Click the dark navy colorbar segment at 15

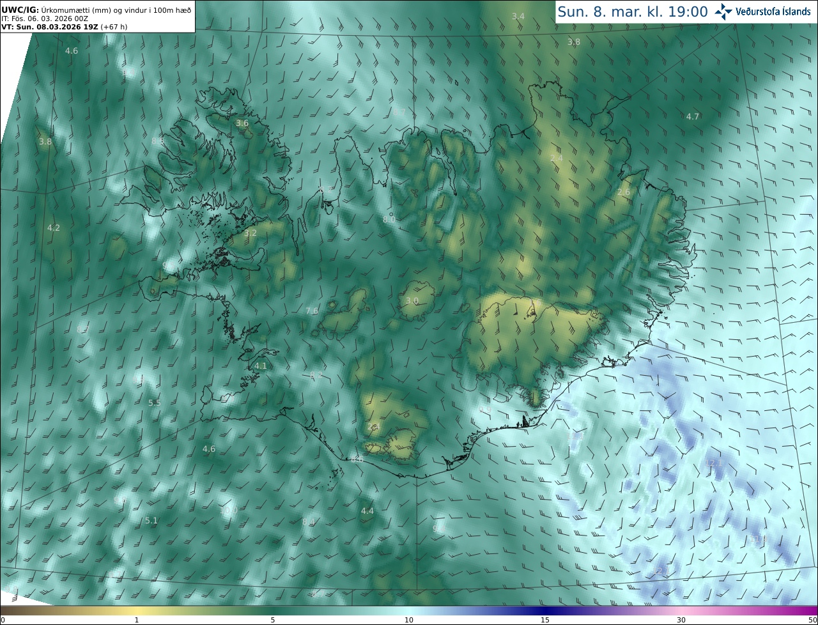(x=545, y=610)
